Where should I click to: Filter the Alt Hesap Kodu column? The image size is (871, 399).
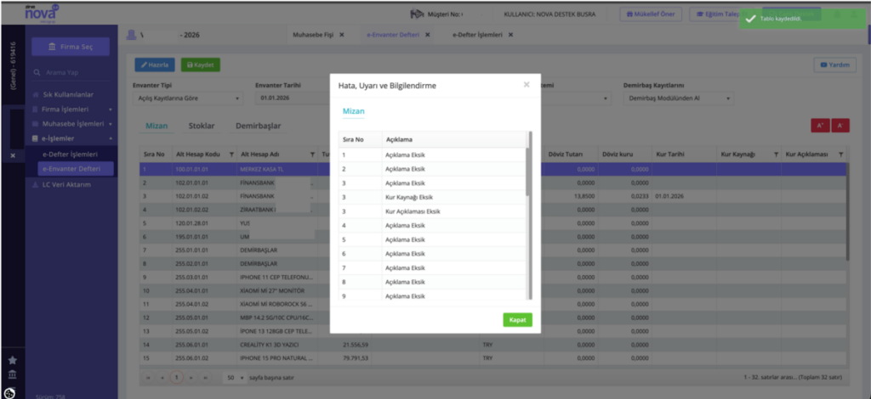click(x=231, y=154)
